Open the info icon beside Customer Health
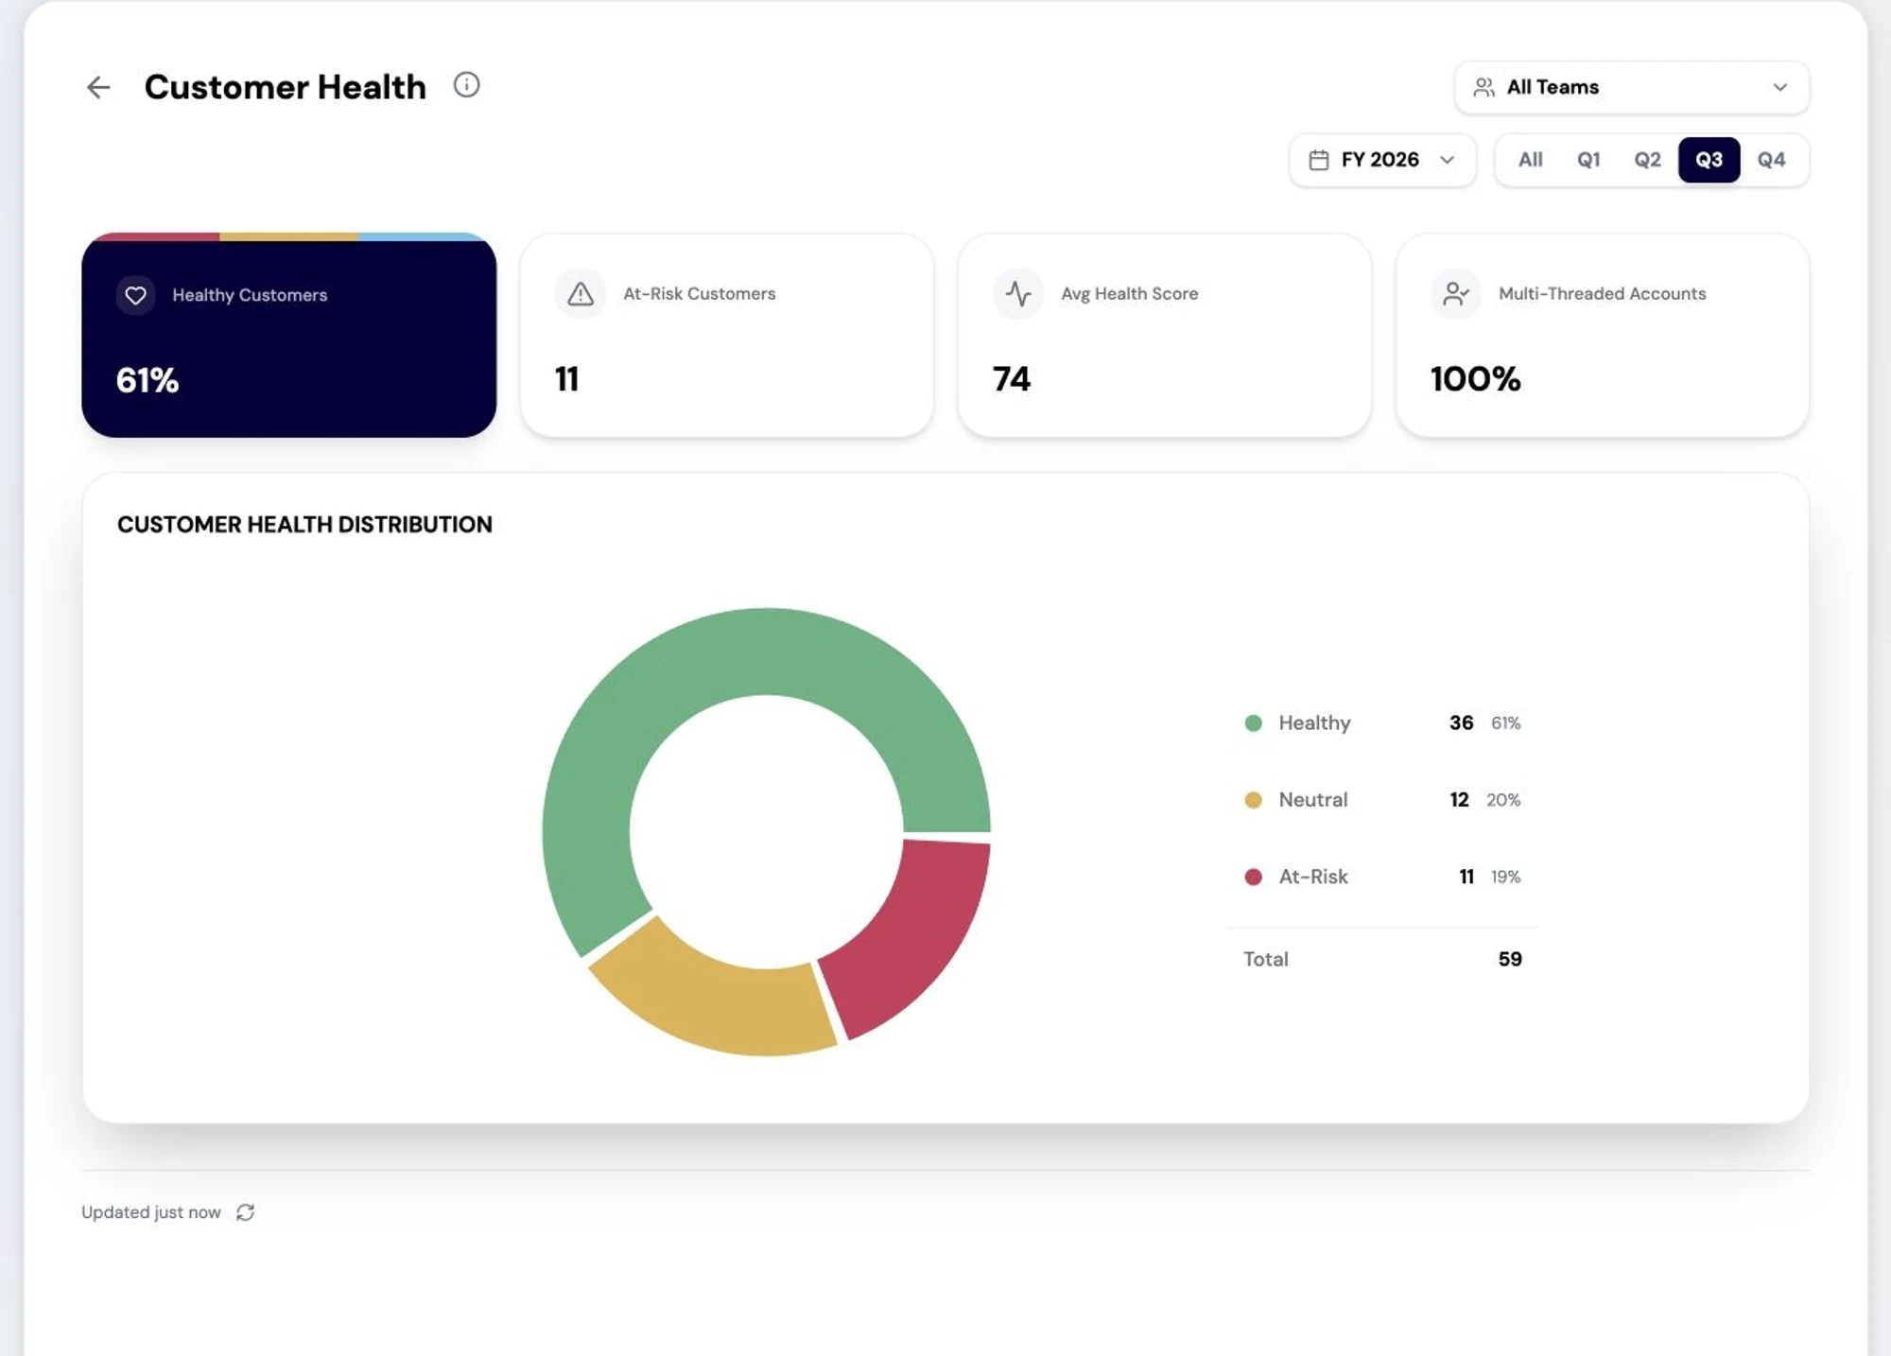Screen dimensions: 1891x1356 466,85
